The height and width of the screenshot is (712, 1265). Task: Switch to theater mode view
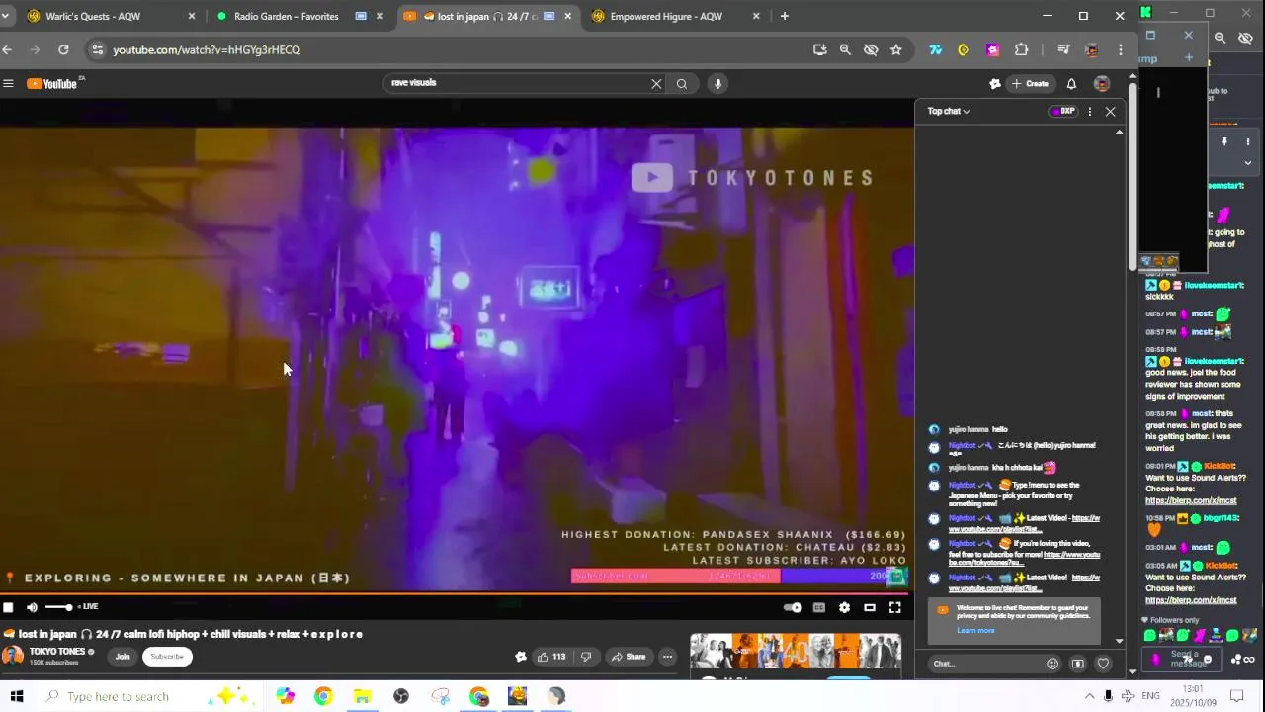click(870, 608)
